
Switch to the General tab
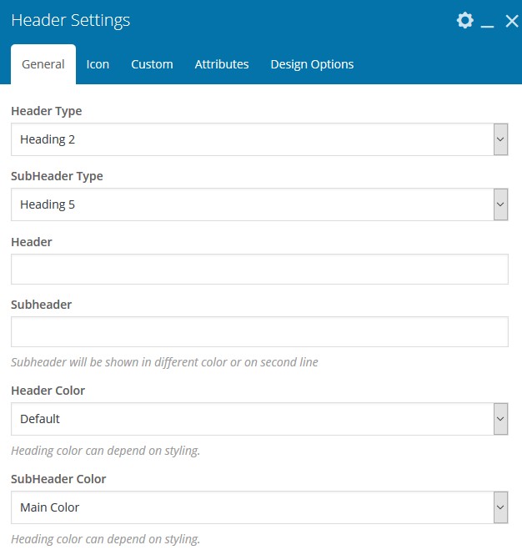(43, 64)
